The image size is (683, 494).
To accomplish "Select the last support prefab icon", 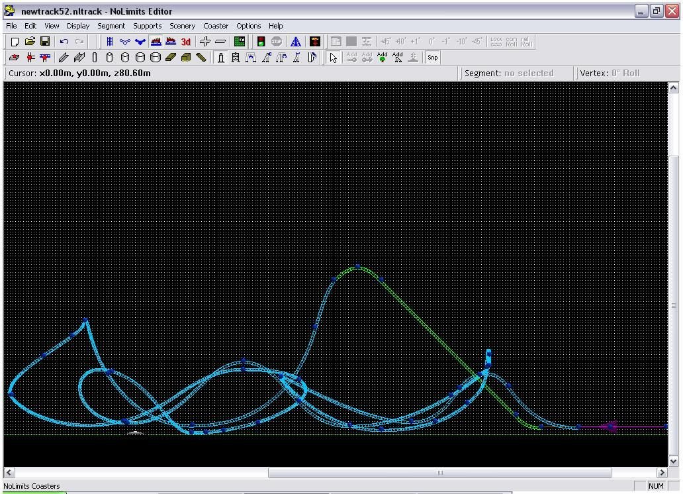I will click(x=312, y=57).
